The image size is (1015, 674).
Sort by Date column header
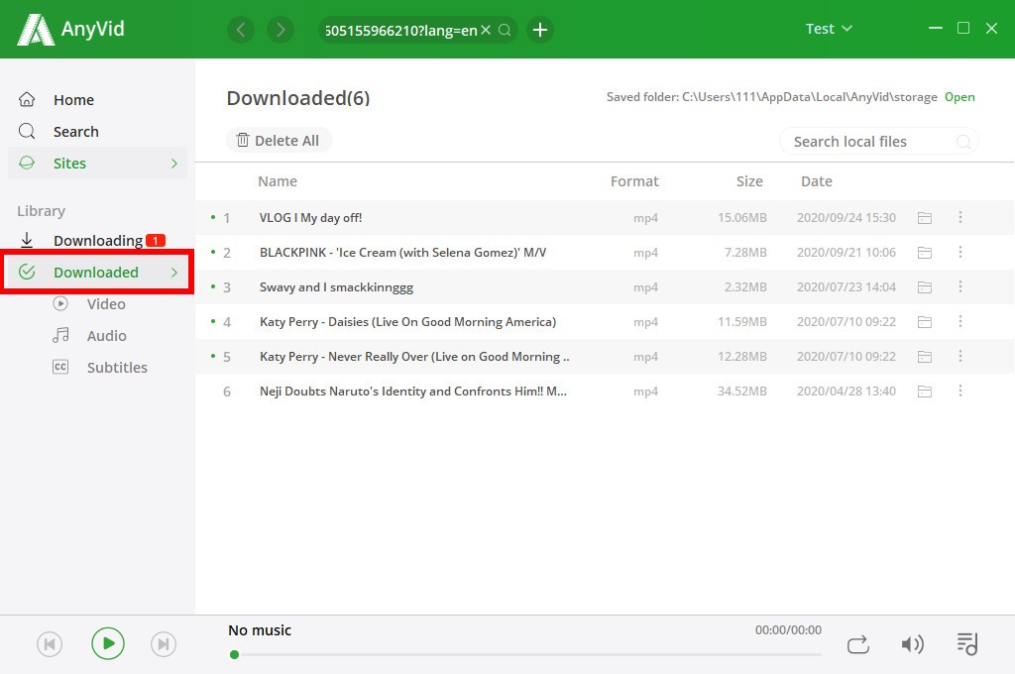817,181
